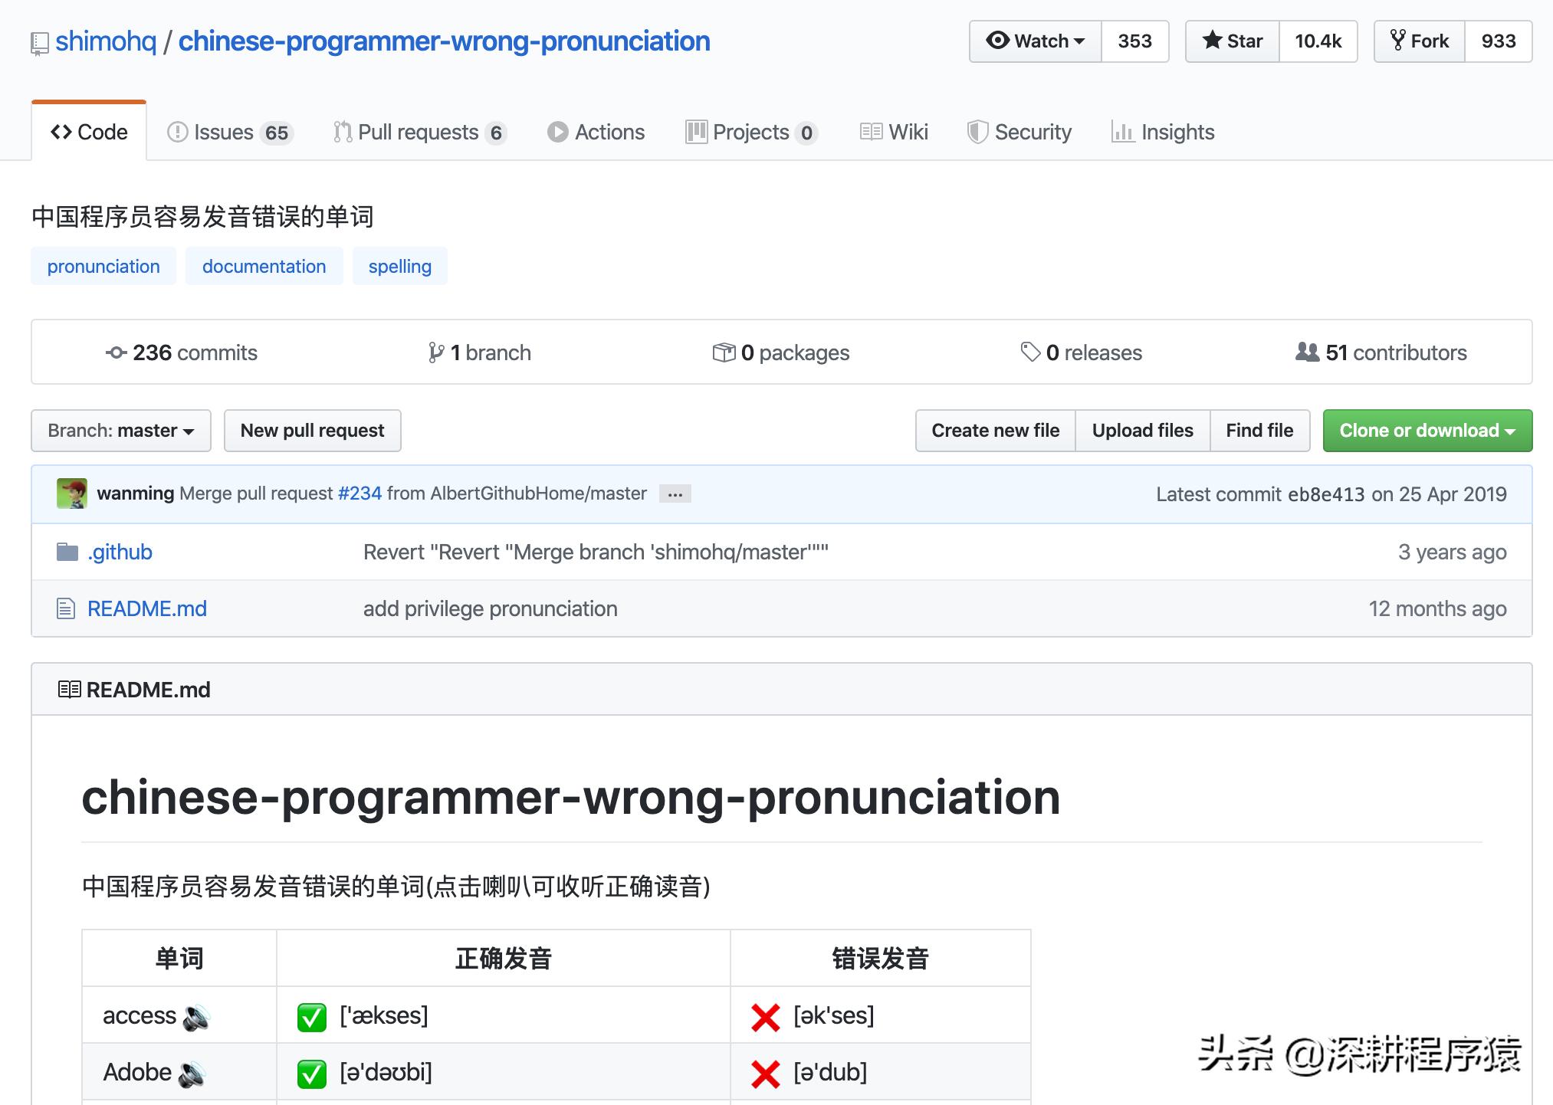Switch to the Pull requests tab
Image resolution: width=1553 pixels, height=1105 pixels.
pos(419,132)
